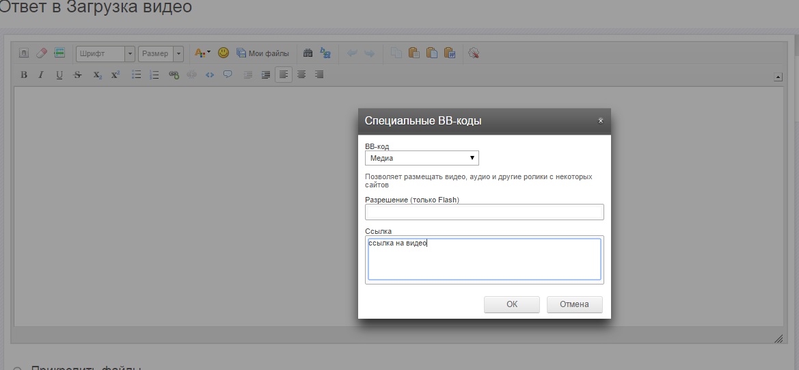Click the remove link icon
Viewport: 799px width, 370px height.
tap(191, 75)
